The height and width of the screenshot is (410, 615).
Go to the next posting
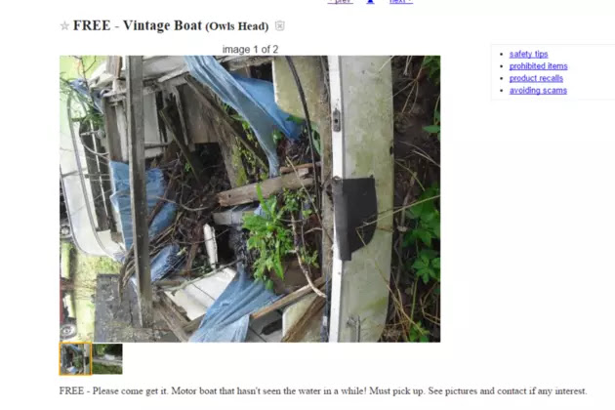click(401, 2)
